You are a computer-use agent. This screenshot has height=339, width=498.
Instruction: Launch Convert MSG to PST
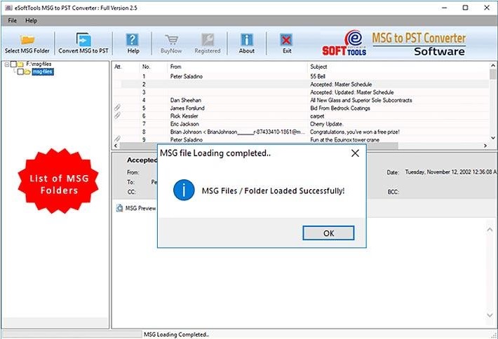83,43
